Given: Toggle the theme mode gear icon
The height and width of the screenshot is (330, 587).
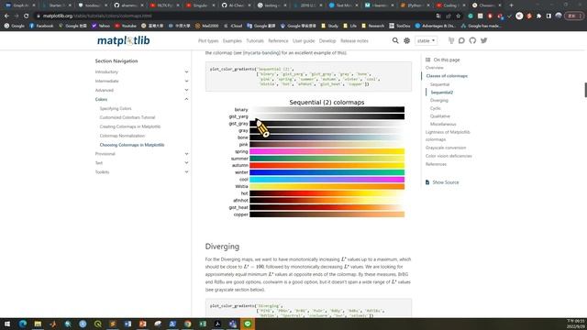Looking at the screenshot, I should tap(407, 40).
